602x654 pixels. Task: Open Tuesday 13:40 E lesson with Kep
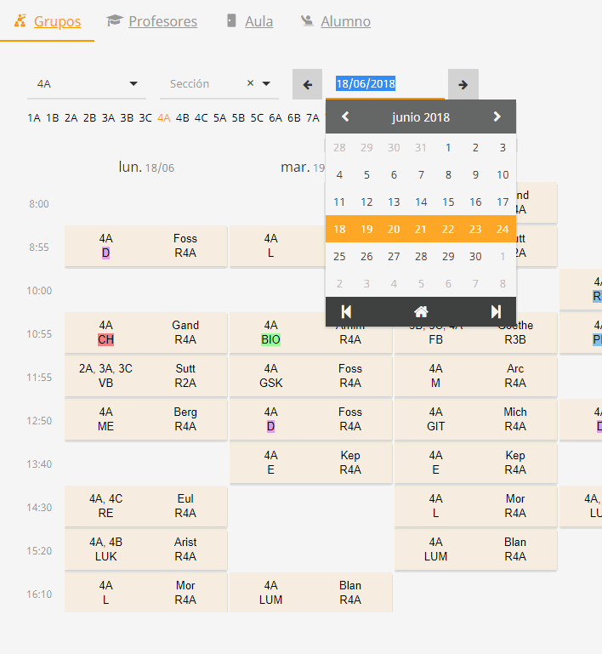(x=310, y=463)
